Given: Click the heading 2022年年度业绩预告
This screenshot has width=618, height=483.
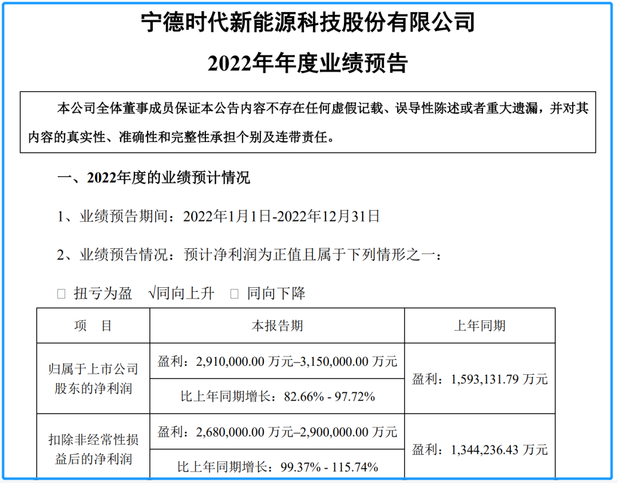Looking at the screenshot, I should (308, 63).
